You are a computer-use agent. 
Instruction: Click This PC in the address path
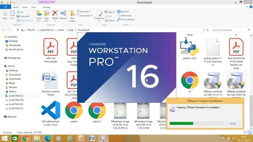pos(31,30)
